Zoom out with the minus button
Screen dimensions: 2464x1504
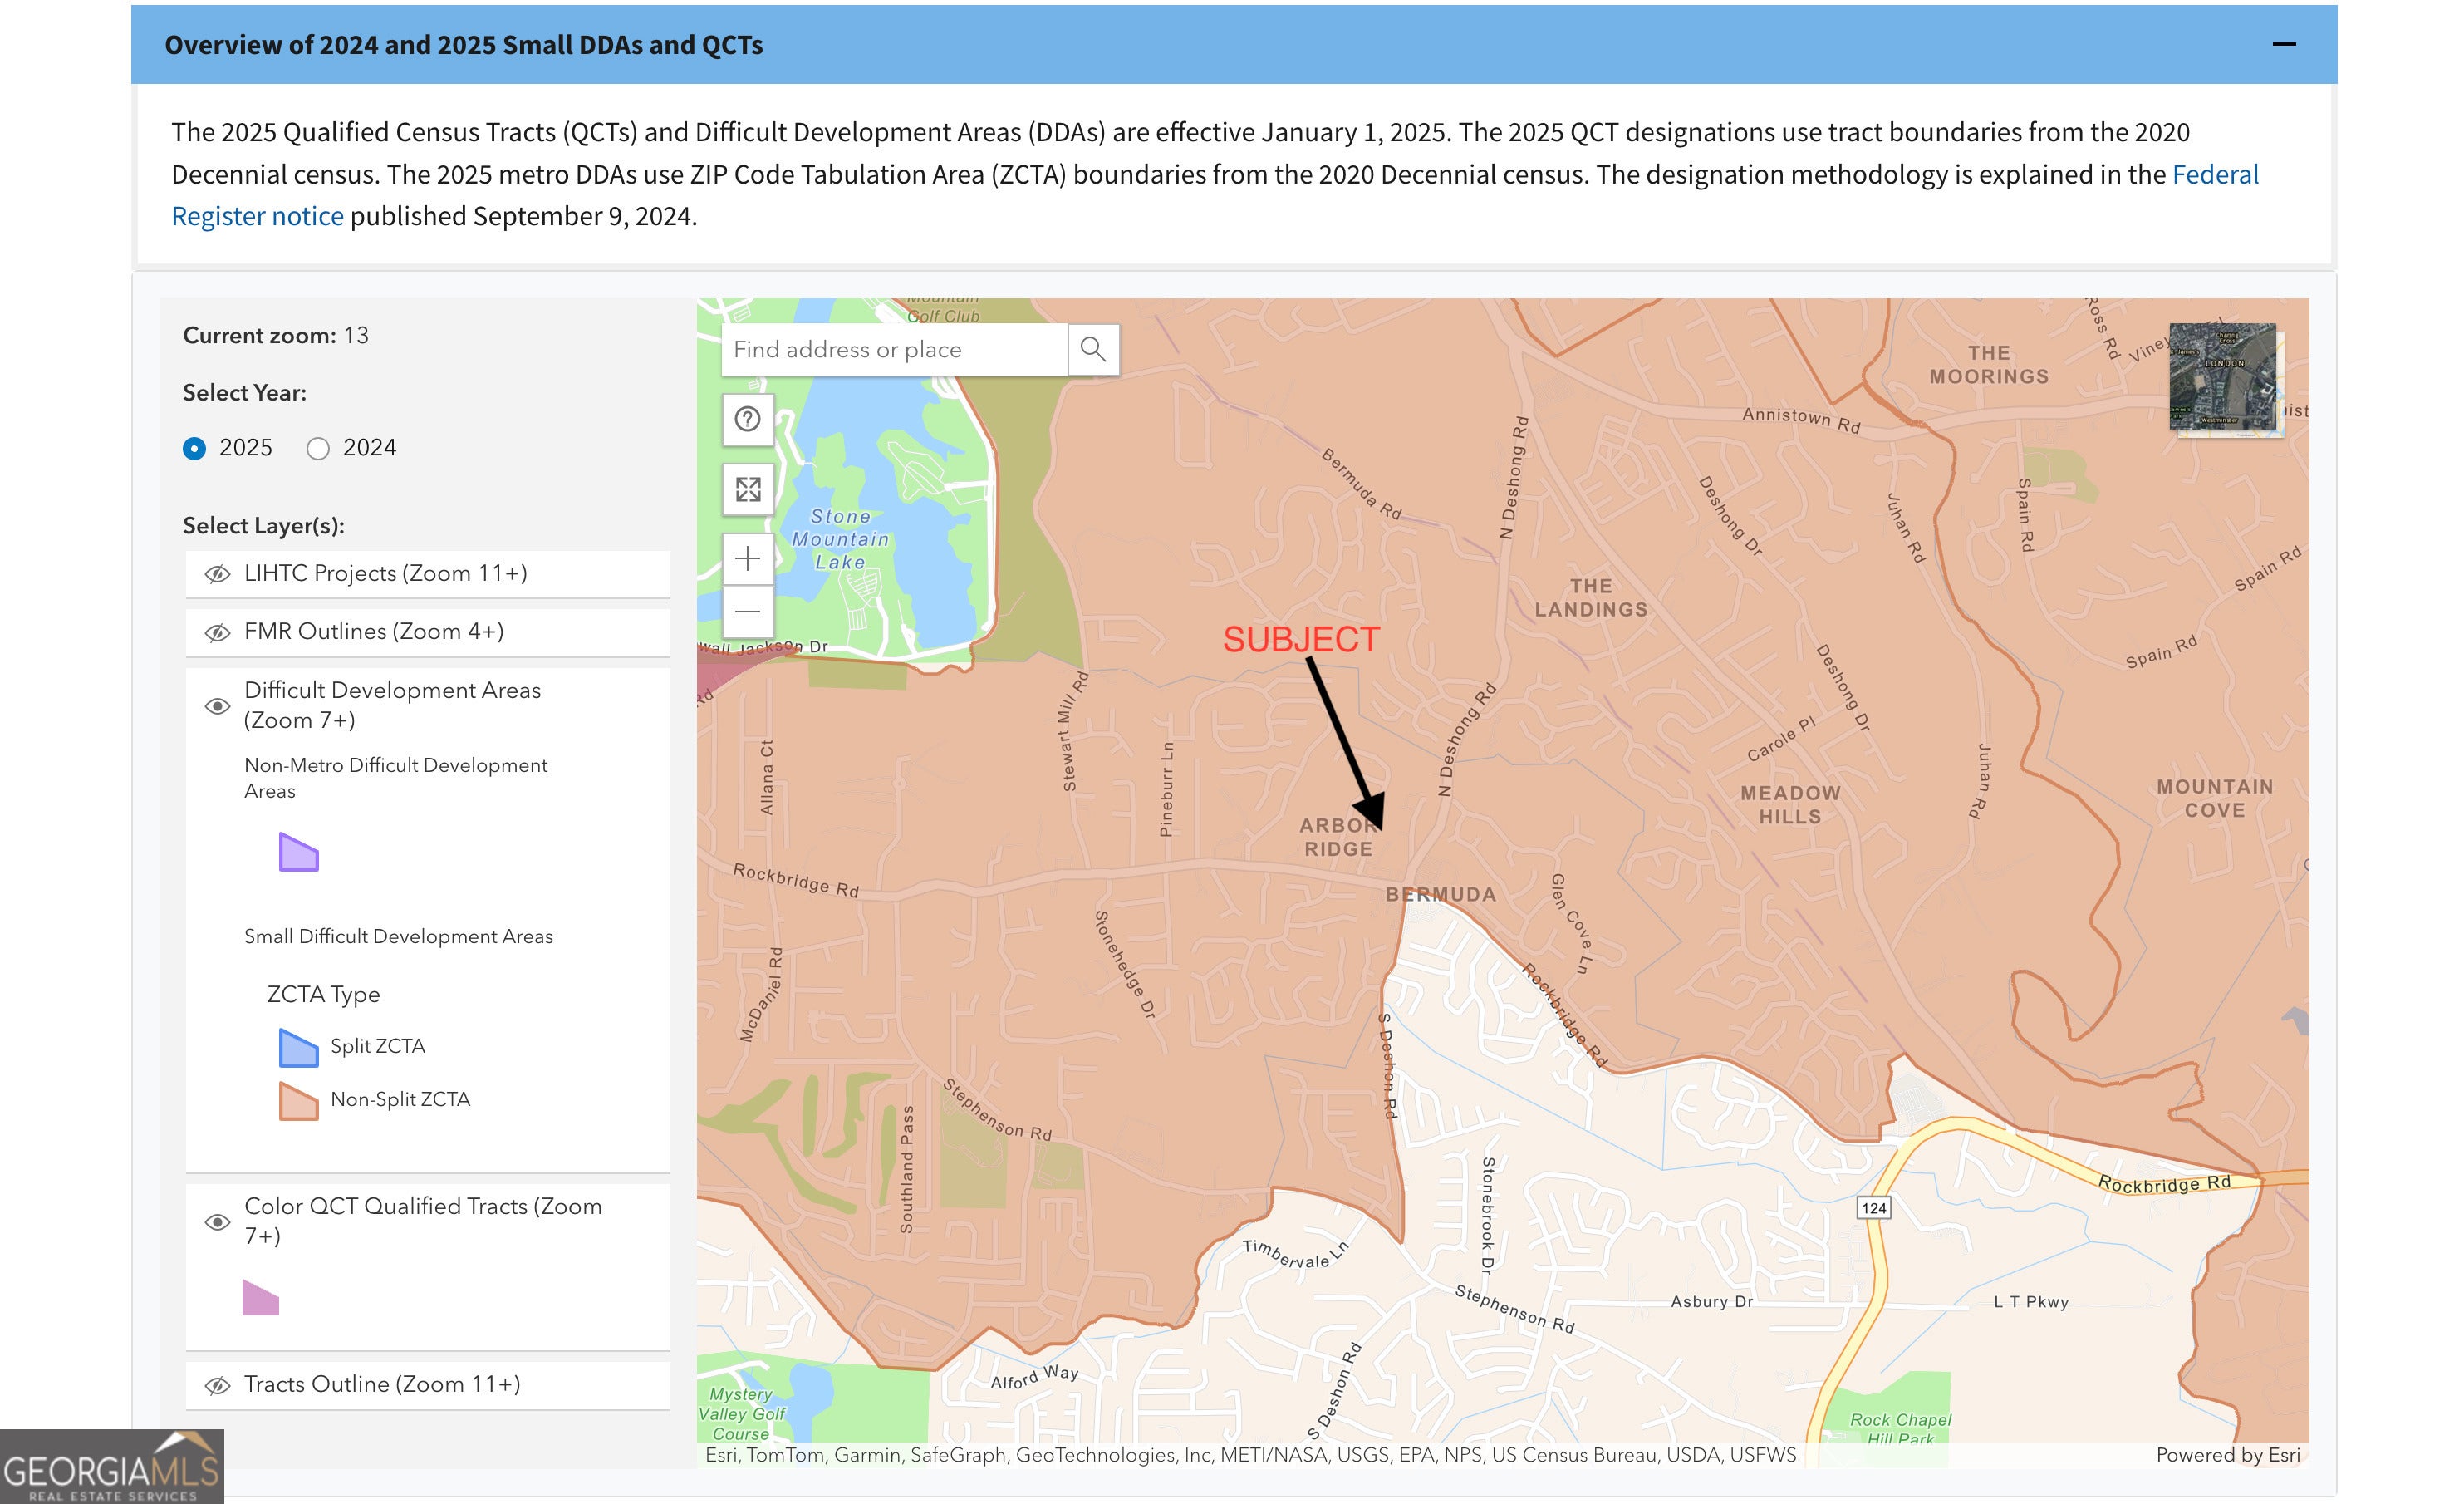point(747,611)
